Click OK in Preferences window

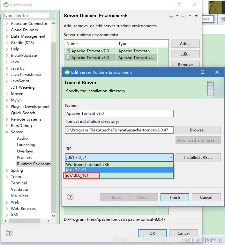(152, 233)
